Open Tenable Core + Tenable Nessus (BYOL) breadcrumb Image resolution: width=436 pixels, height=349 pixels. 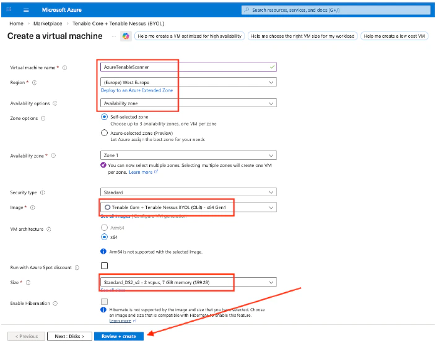click(x=118, y=24)
